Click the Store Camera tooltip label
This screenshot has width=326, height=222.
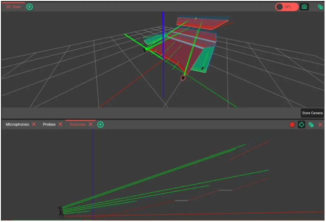[312, 113]
